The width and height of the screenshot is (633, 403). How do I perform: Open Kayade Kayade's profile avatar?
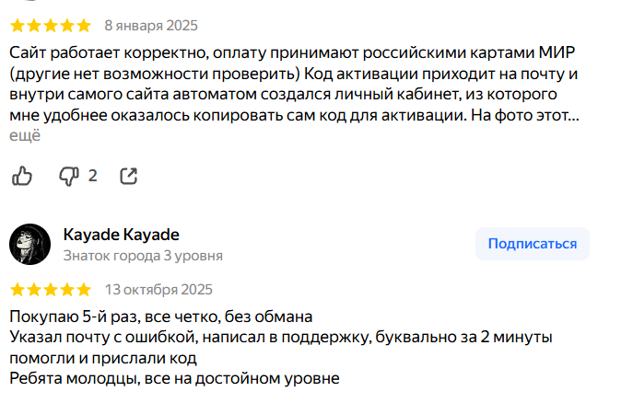29,244
